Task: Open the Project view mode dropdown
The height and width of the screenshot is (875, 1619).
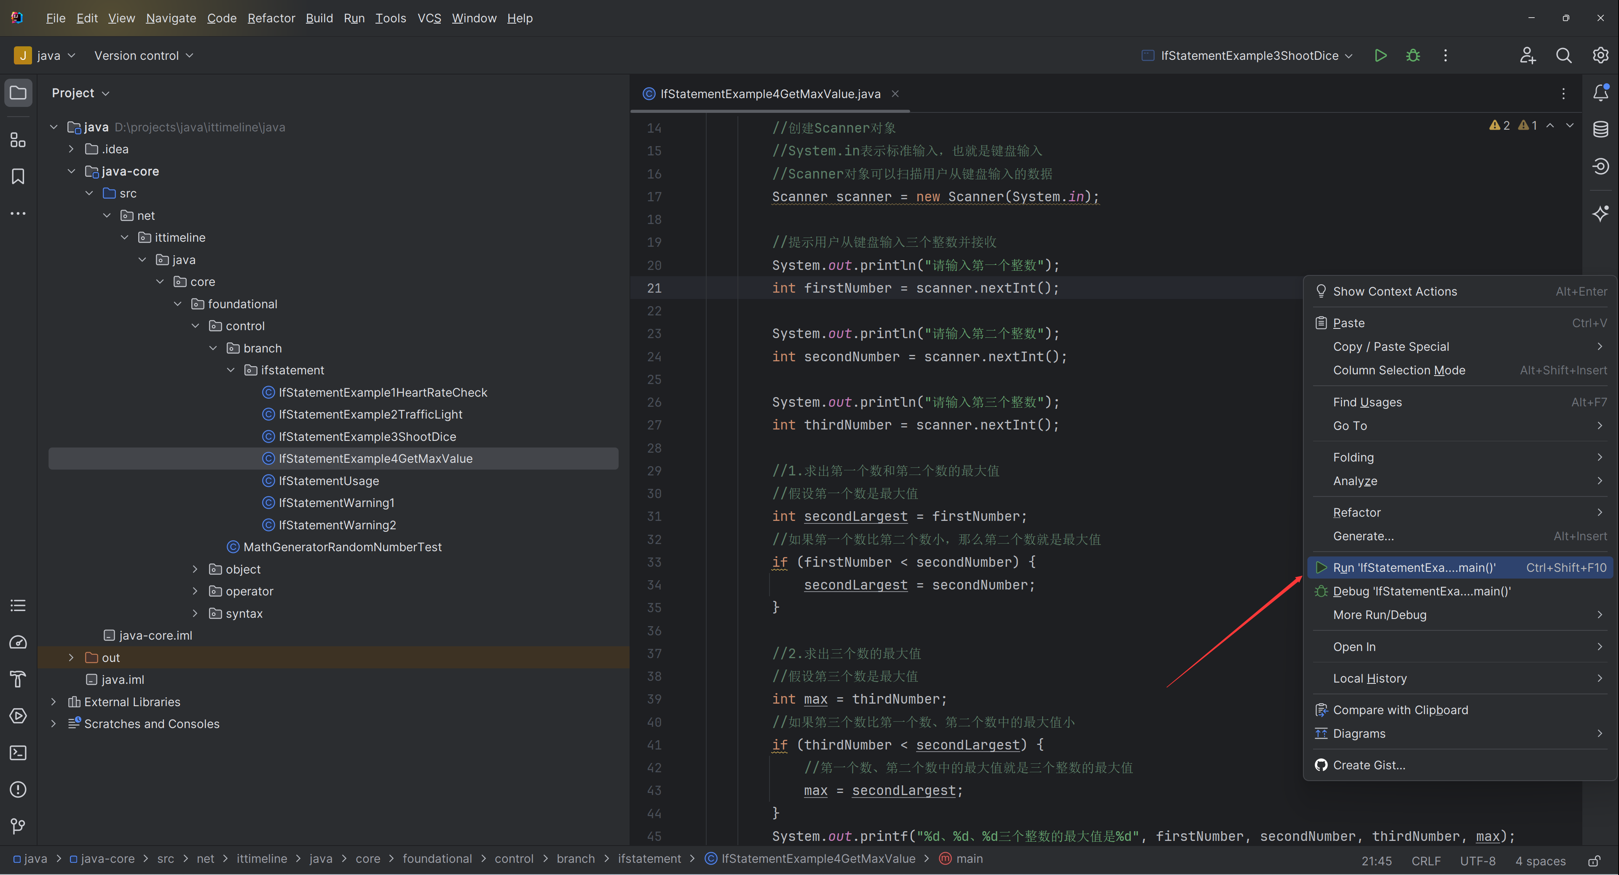Action: coord(80,93)
